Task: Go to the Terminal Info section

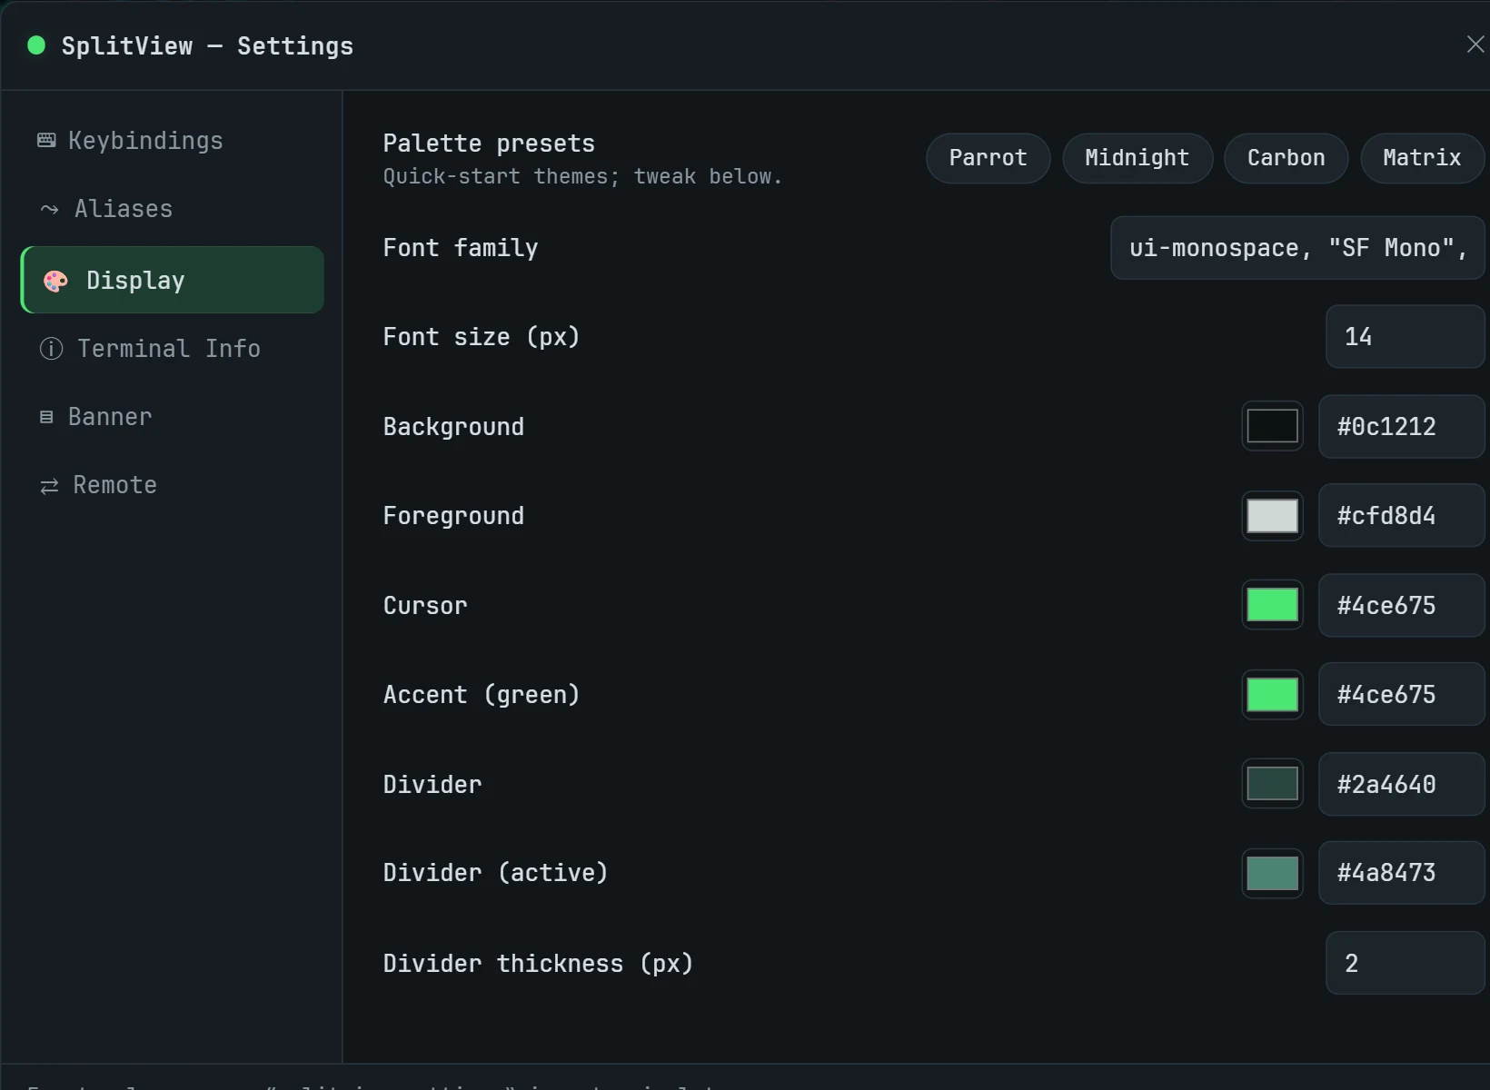Action: coord(173,349)
